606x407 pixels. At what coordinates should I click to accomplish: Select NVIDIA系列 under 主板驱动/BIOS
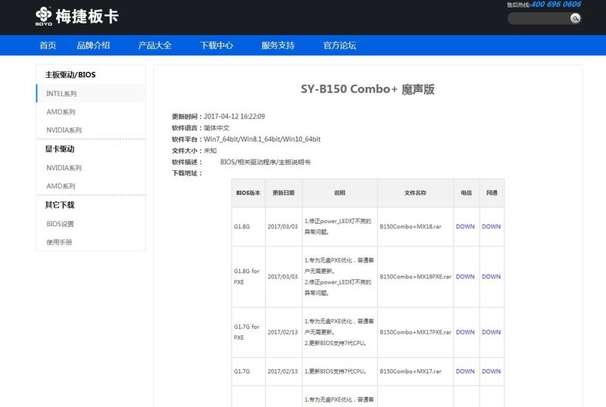point(64,130)
